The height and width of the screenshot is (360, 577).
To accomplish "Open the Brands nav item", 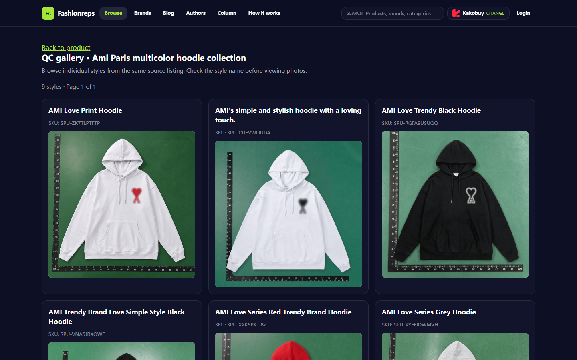I will [143, 13].
